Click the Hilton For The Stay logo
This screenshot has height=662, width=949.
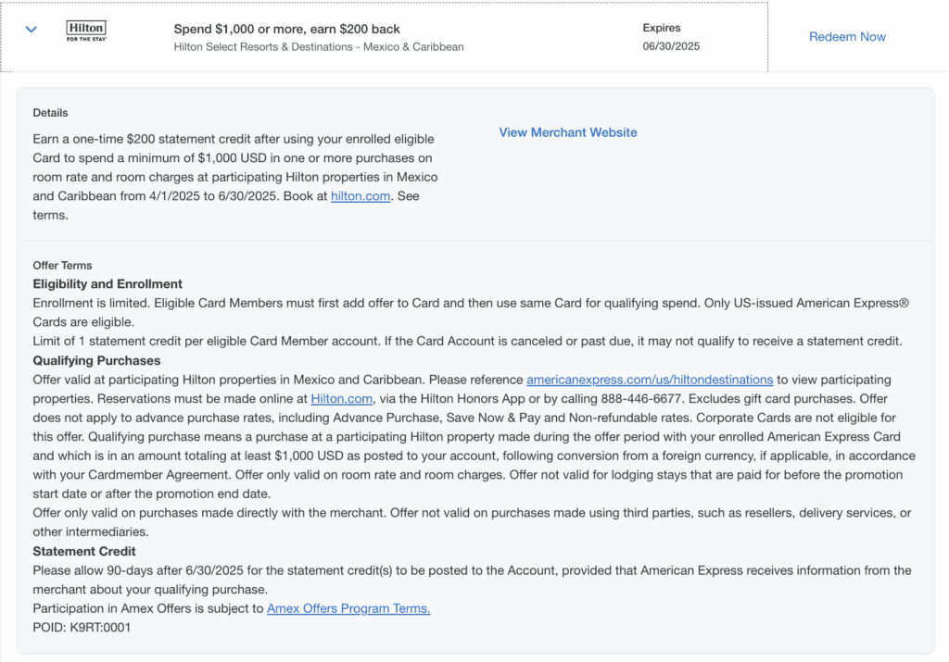pos(86,32)
